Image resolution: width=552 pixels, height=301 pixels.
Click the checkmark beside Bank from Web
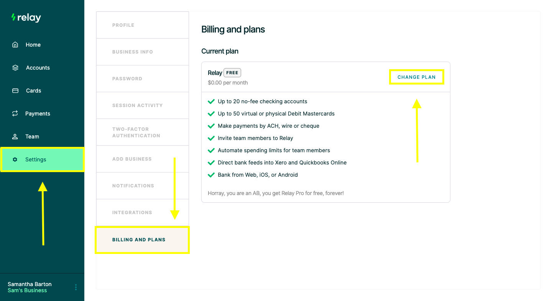pos(211,175)
